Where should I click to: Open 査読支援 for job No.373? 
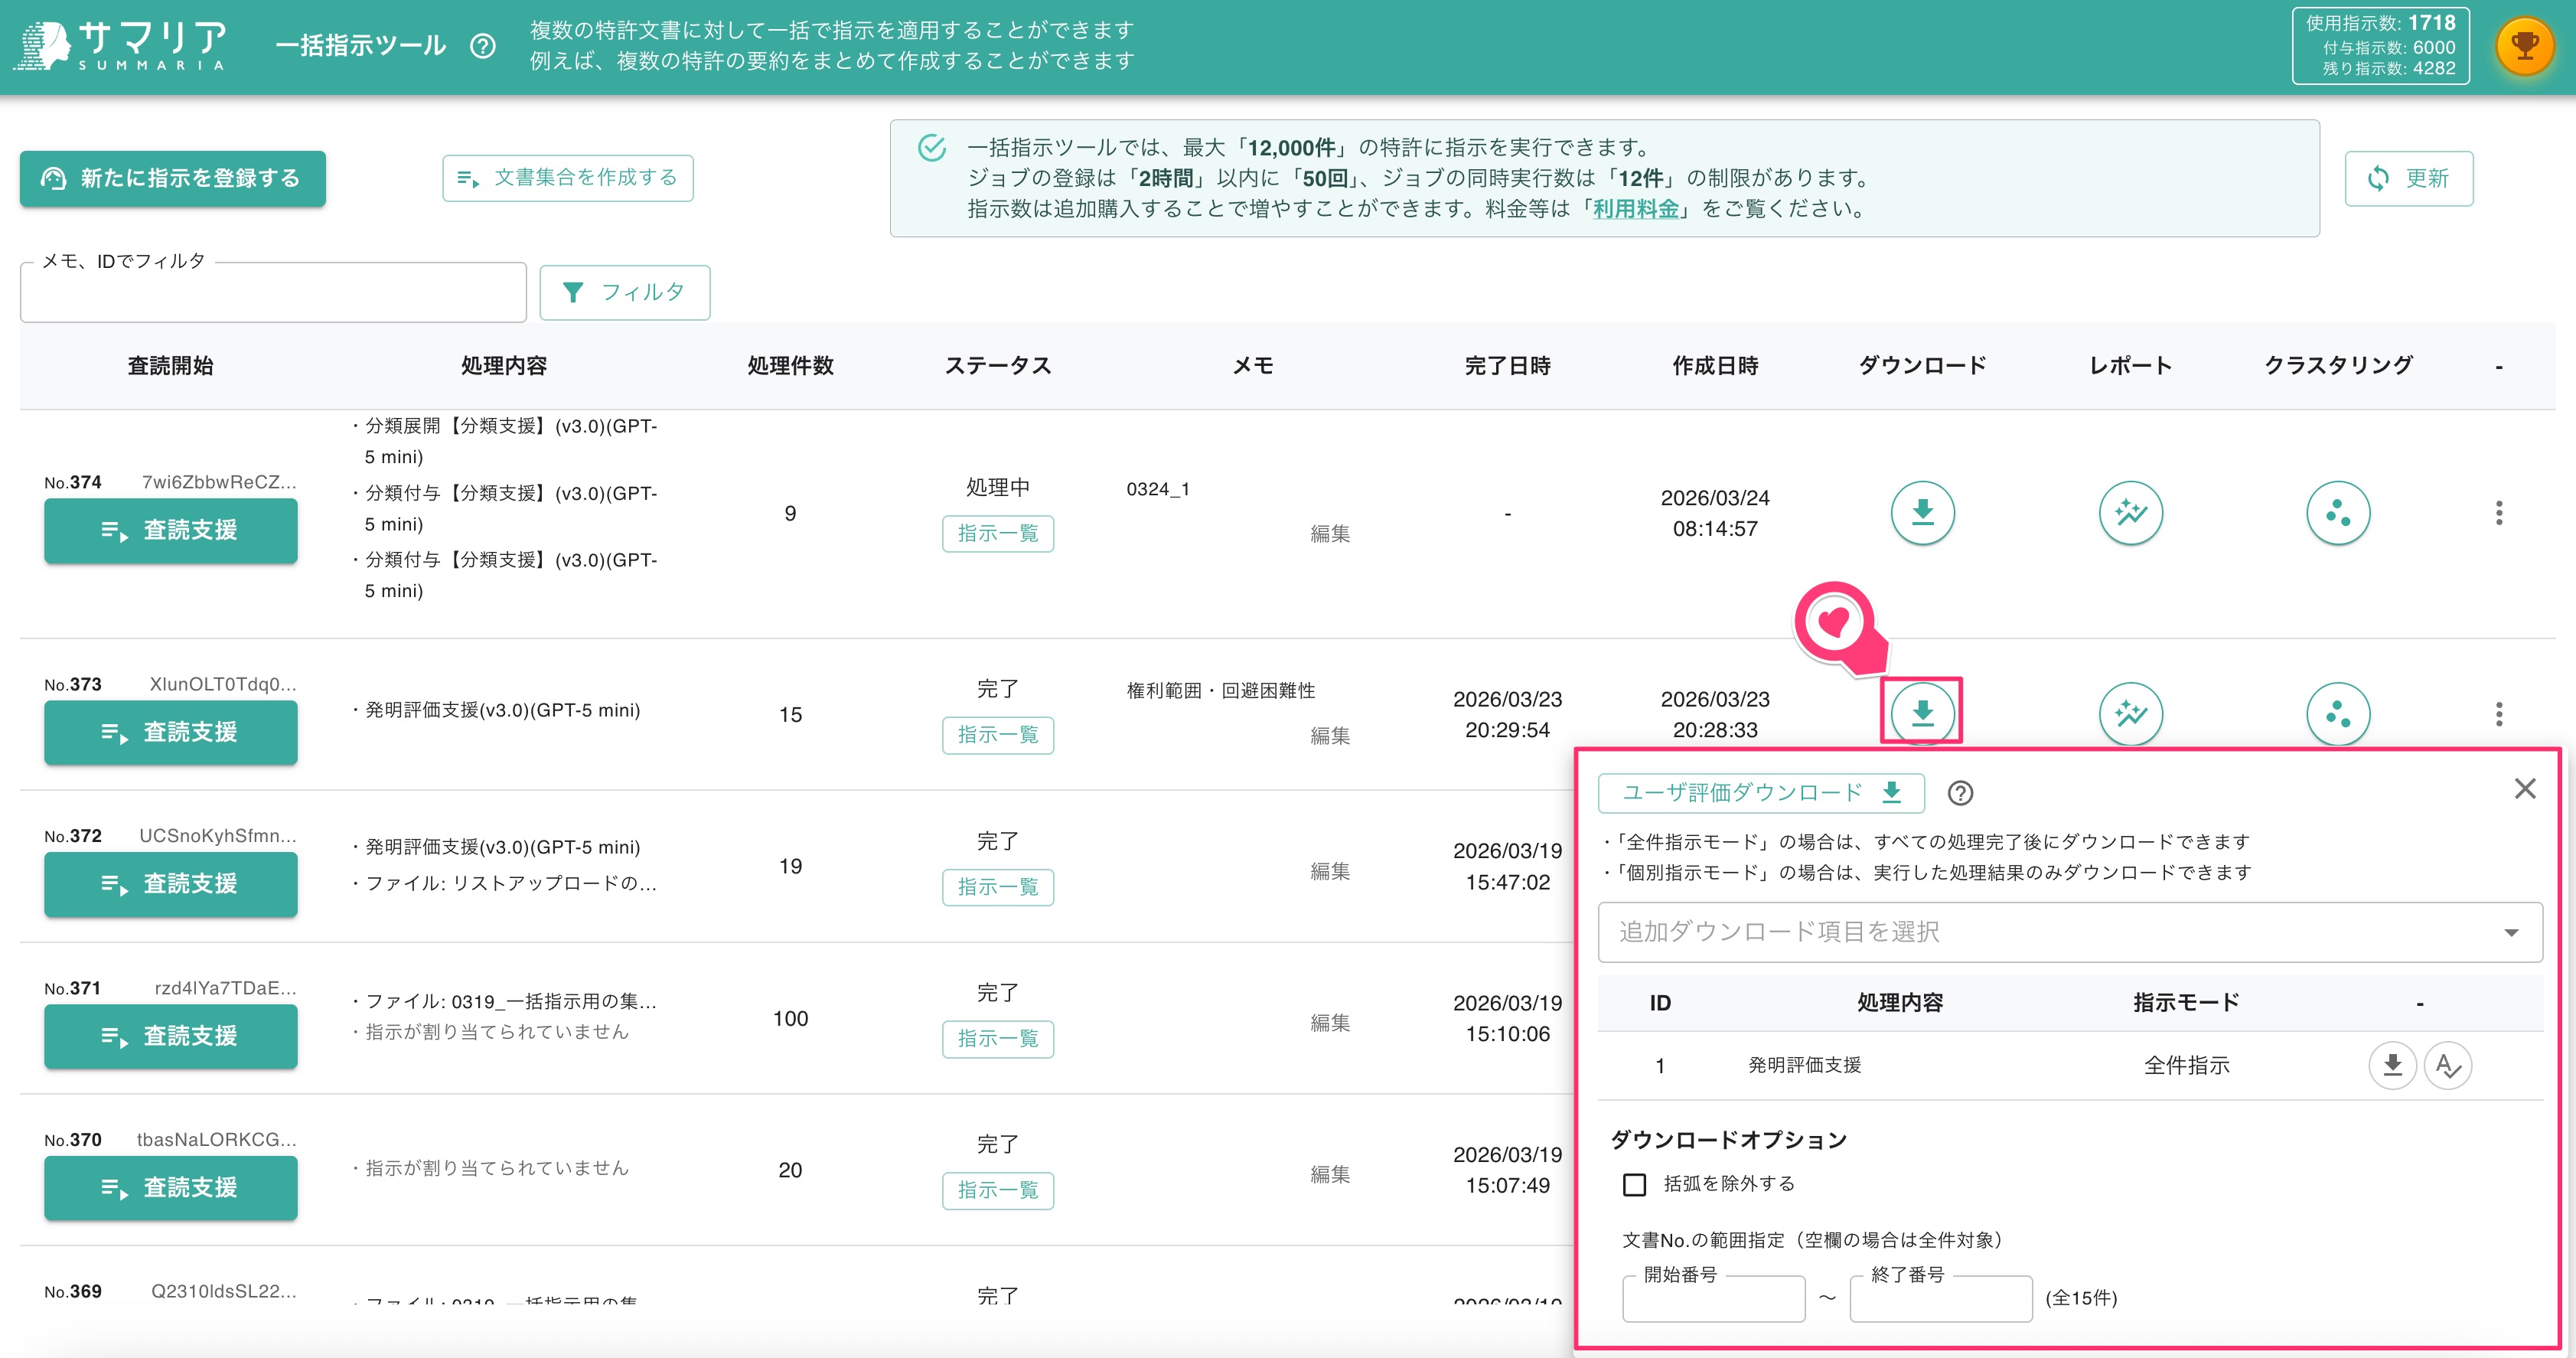(x=170, y=732)
